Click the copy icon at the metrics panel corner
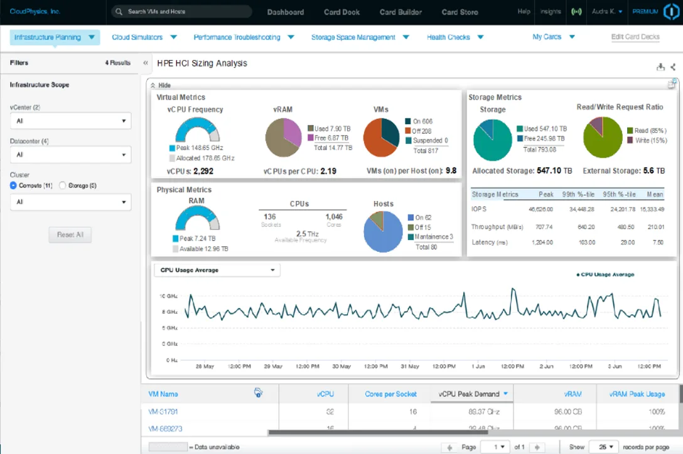The width and height of the screenshot is (683, 454). 671,84
